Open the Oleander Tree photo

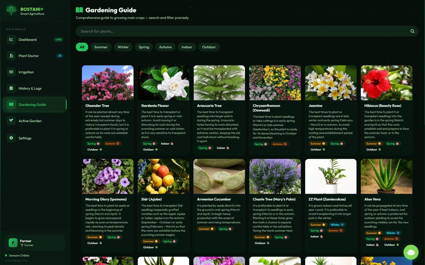point(108,83)
